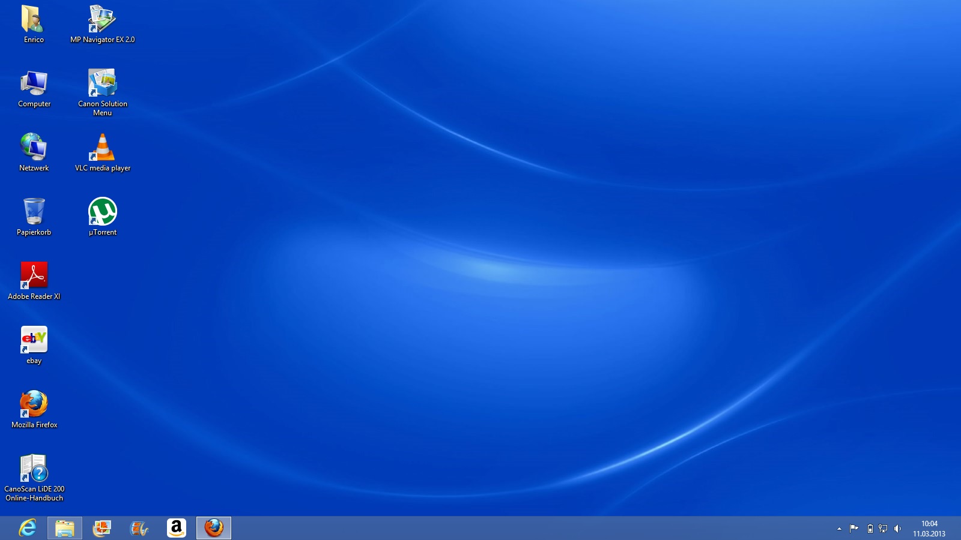Open File Explorer from the taskbar

[x=65, y=528]
